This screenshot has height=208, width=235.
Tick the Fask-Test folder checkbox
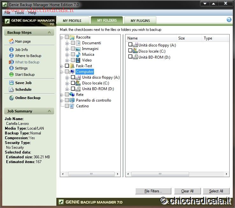point(67,66)
